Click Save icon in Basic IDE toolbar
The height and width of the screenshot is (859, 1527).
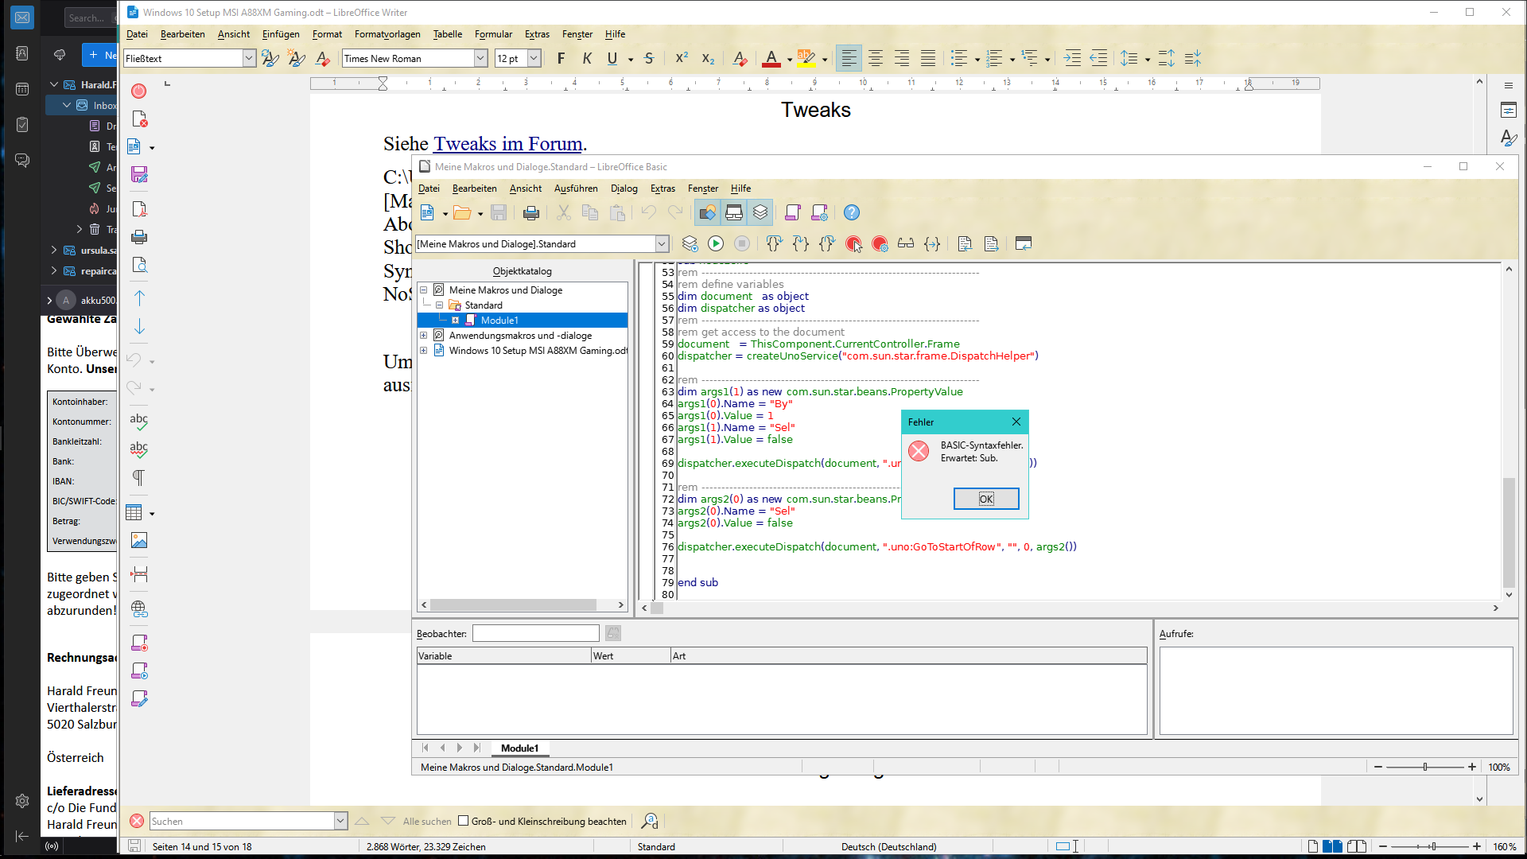[499, 213]
